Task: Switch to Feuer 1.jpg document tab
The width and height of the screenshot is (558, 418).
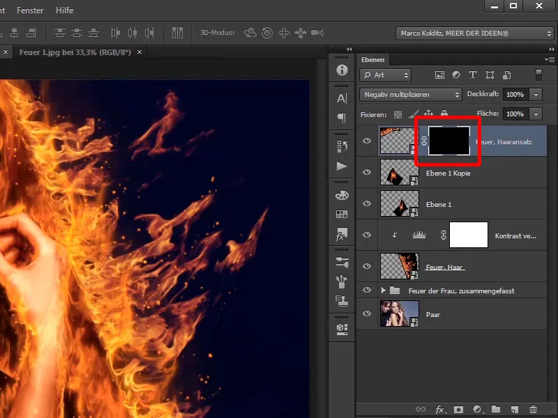Action: point(75,52)
